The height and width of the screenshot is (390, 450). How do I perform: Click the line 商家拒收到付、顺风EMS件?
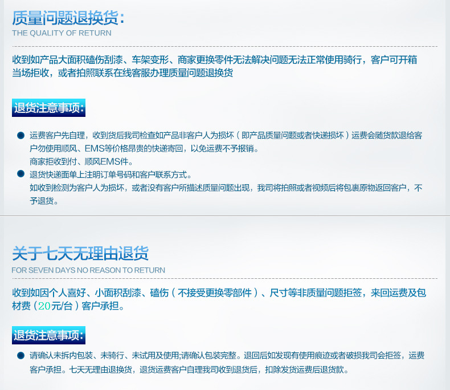click(81, 161)
